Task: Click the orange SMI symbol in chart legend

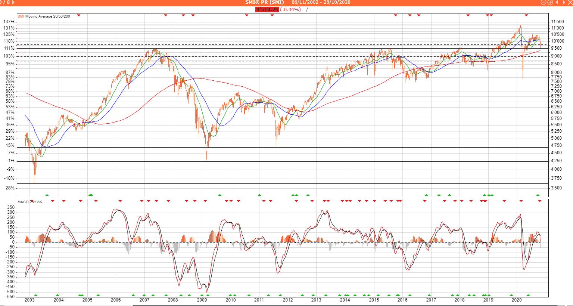Action: [21, 16]
